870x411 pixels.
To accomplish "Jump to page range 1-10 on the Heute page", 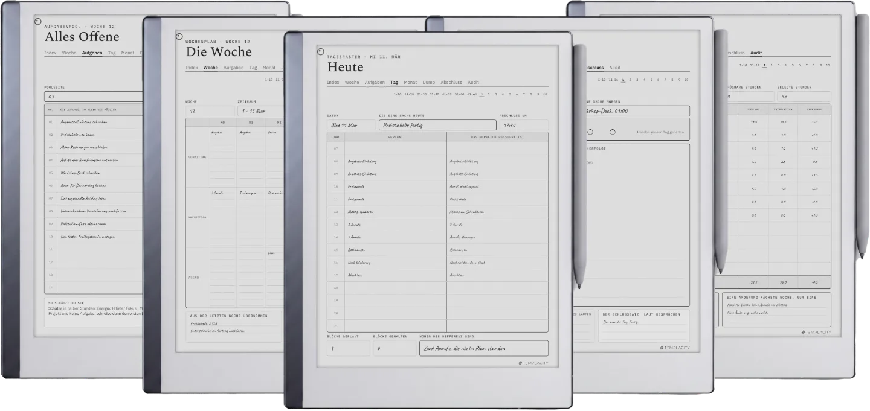I will (398, 94).
